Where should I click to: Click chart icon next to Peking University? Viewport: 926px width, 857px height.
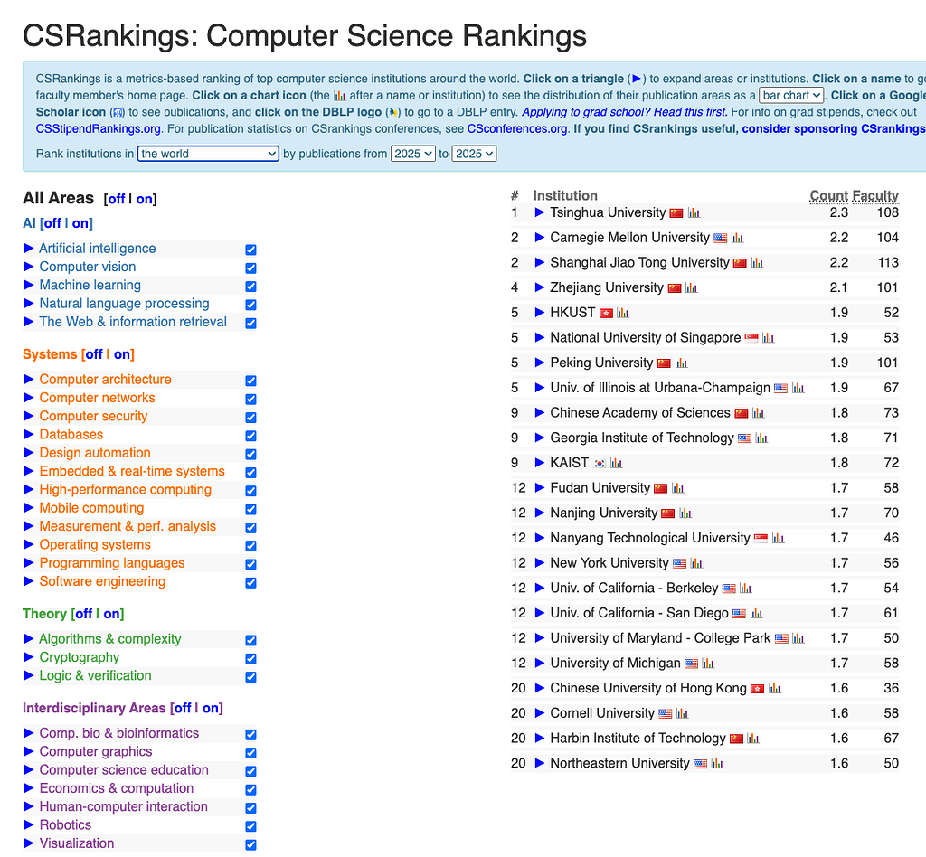681,363
